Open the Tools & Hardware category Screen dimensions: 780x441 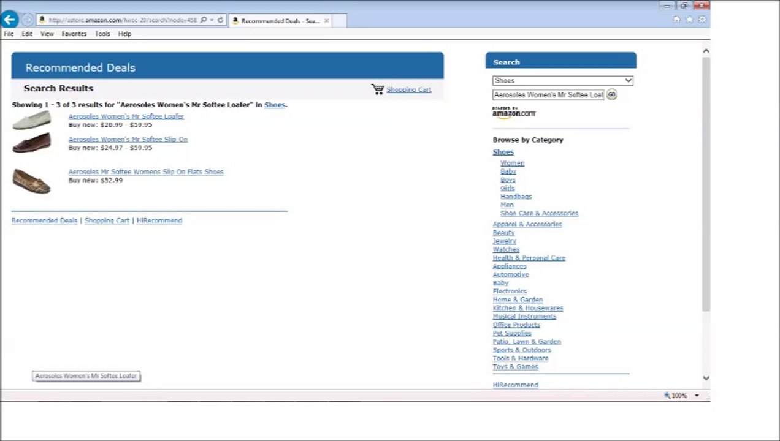point(521,358)
